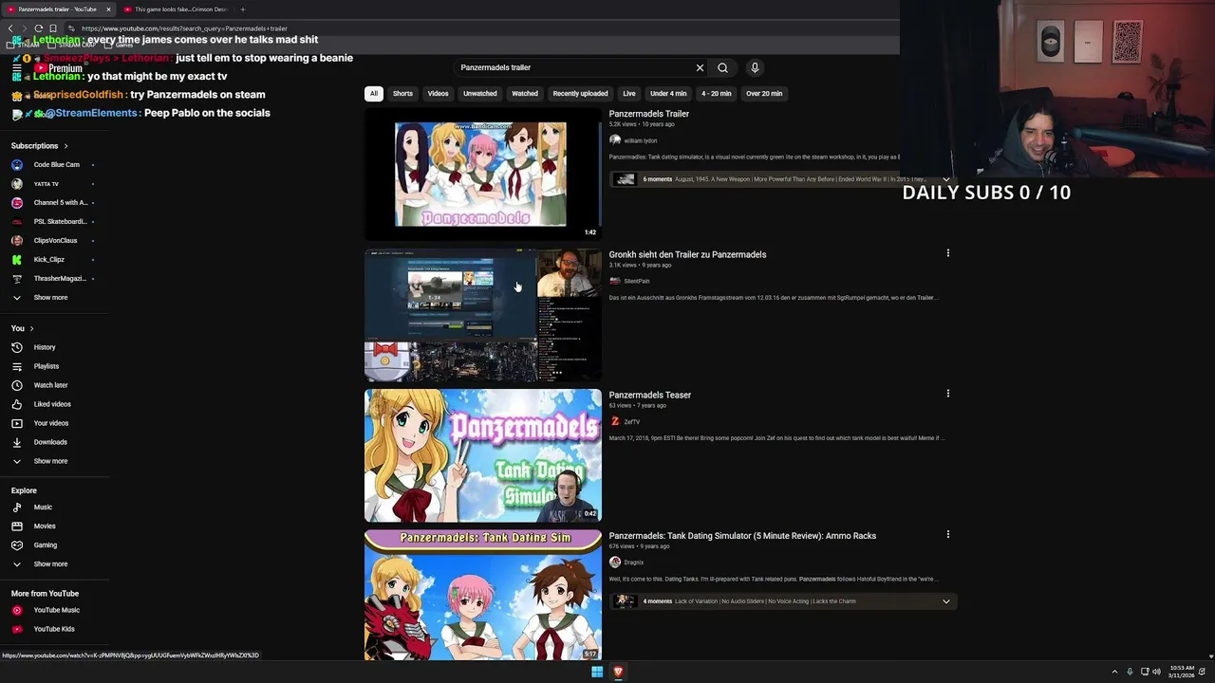Visit Dragnix channel link
This screenshot has width=1215, height=683.
tap(633, 563)
